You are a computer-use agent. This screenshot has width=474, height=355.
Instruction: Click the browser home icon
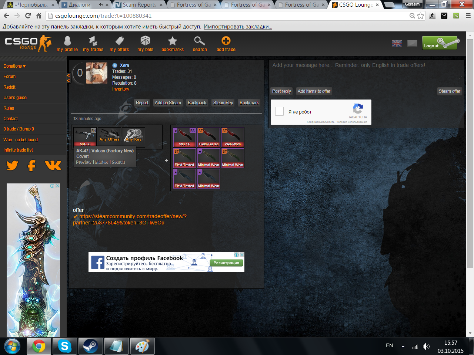tap(39, 16)
